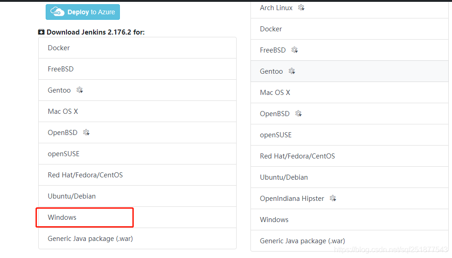Screen dimensions: 452x258
Task: Click the gear icon next to OpenBSD in the left list
Action: (x=86, y=133)
